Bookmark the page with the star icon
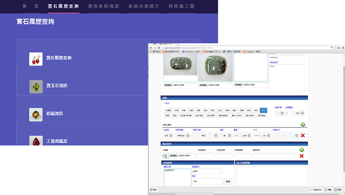 (335, 48)
